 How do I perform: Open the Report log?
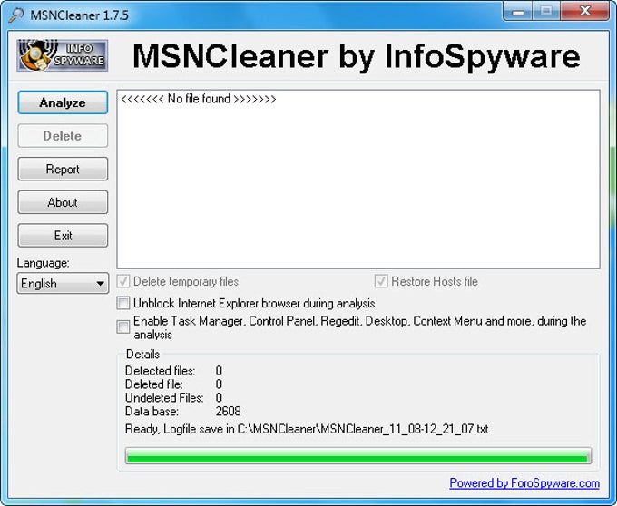tap(63, 169)
